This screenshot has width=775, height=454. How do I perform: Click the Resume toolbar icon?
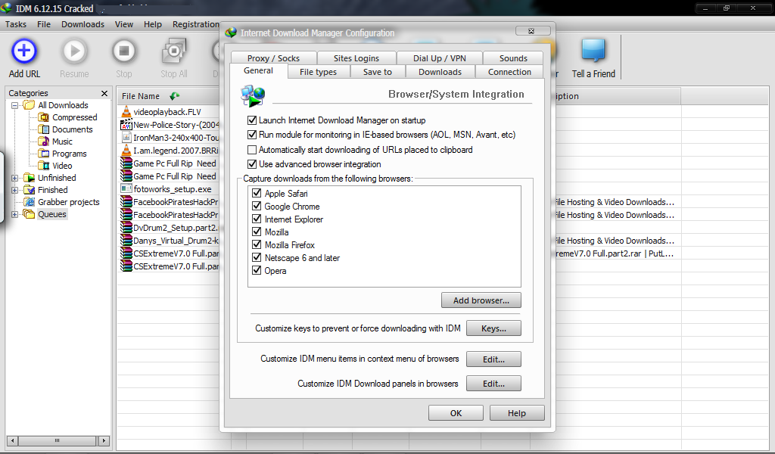coord(74,51)
